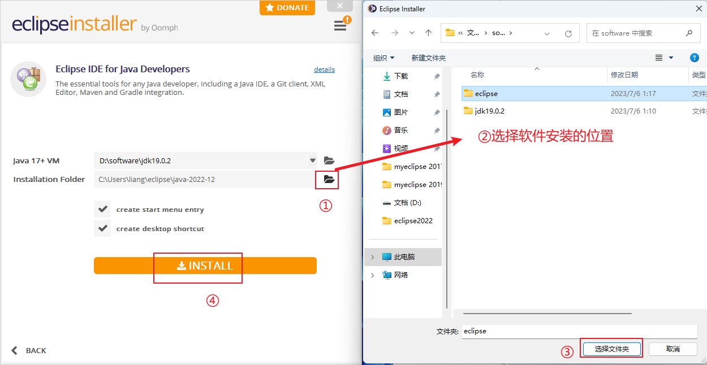
Task: Go up one folder level
Action: coord(428,33)
